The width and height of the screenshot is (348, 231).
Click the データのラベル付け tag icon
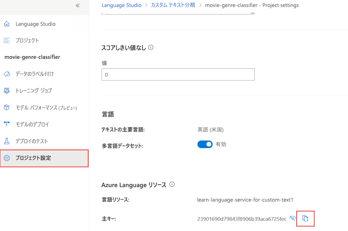[x=7, y=74]
